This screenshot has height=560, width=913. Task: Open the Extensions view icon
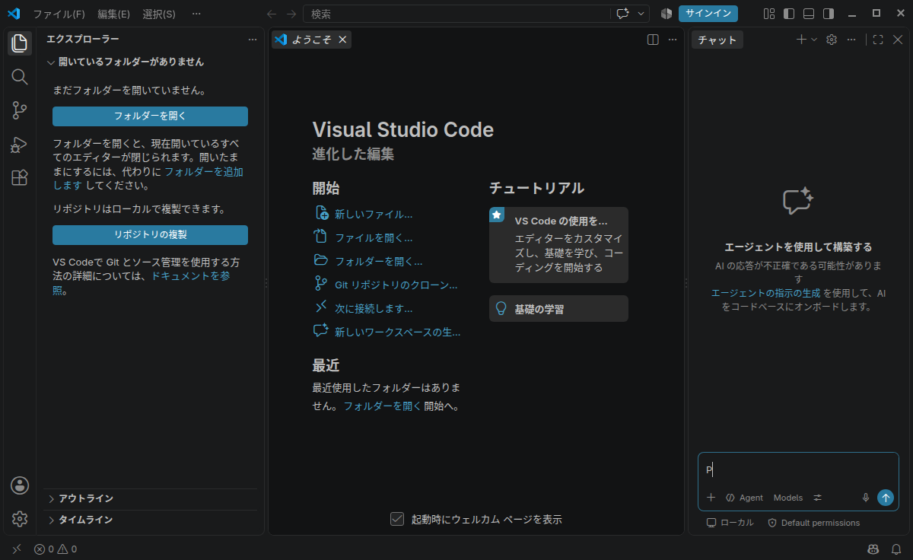tap(20, 178)
